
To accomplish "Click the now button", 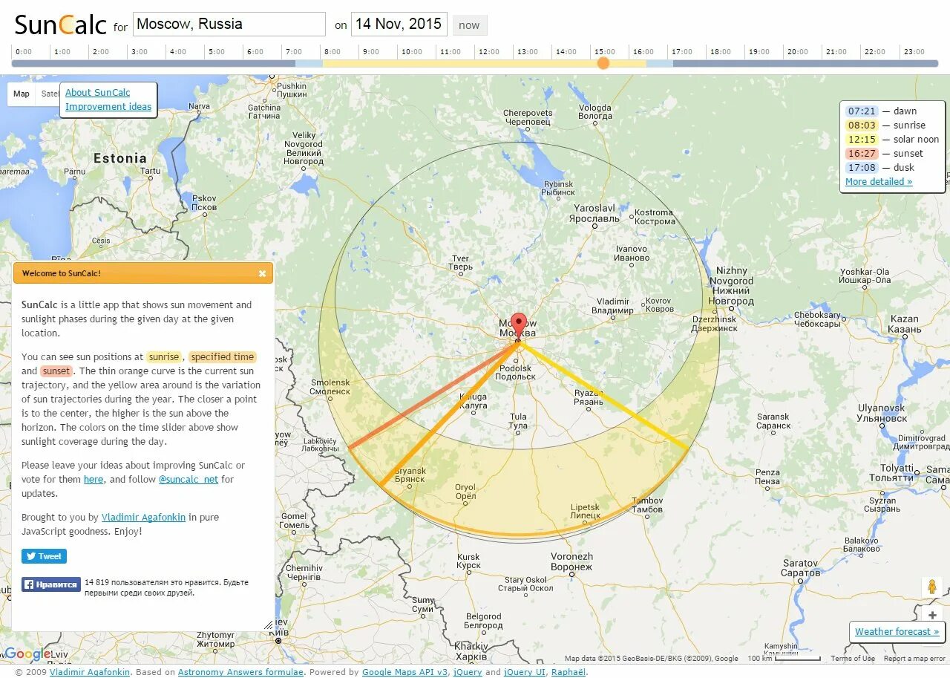I will [469, 25].
